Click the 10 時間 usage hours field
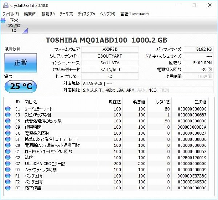The height and width of the screenshot is (200, 218). point(198,76)
